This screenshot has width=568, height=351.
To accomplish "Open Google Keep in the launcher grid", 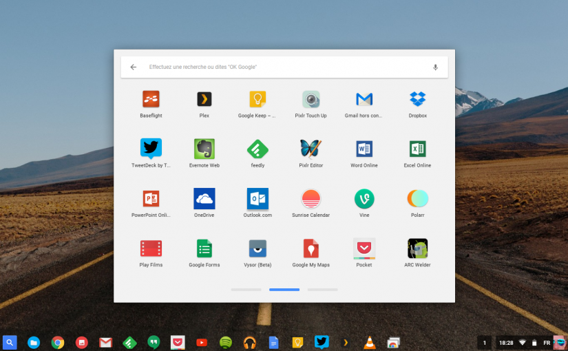I will (257, 99).
